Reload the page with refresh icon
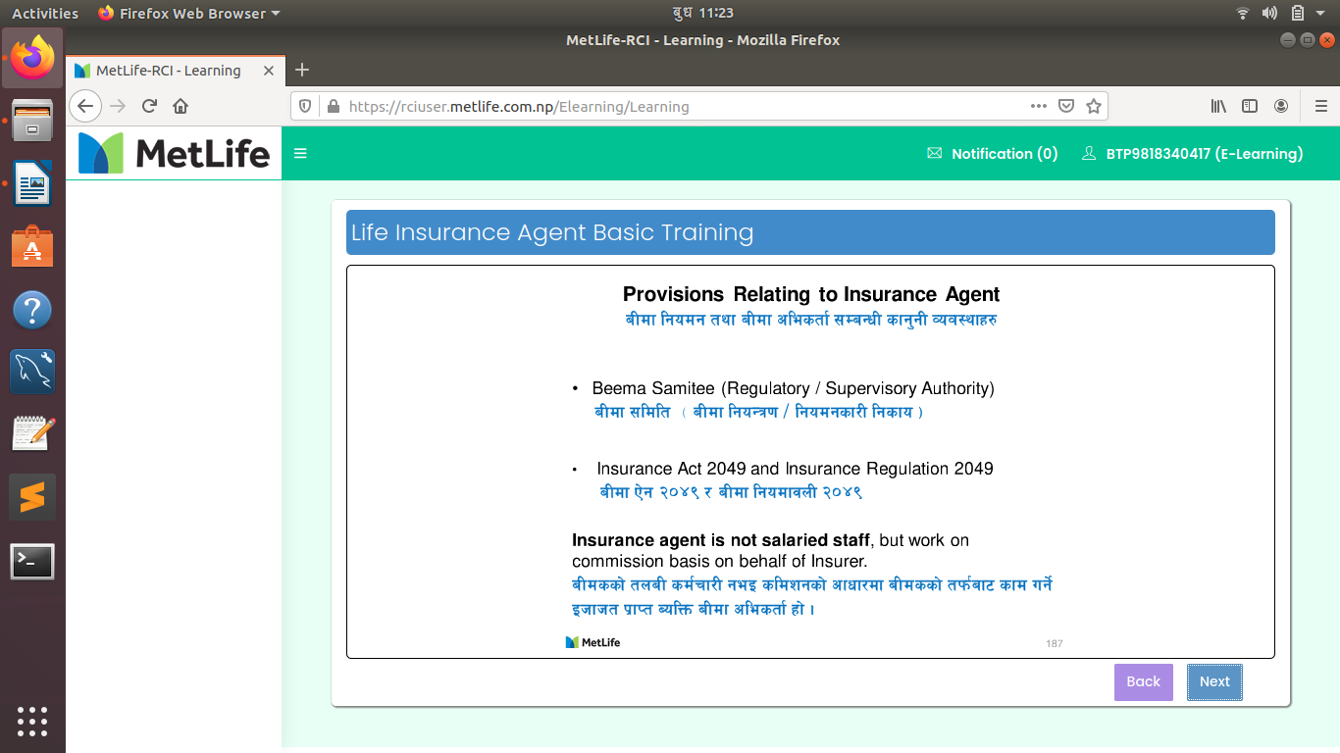The height and width of the screenshot is (753, 1340). point(149,106)
